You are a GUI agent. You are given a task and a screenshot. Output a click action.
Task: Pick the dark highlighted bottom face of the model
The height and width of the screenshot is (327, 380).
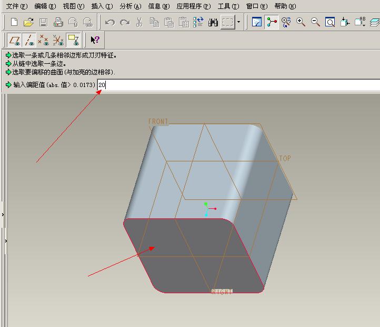(194, 256)
